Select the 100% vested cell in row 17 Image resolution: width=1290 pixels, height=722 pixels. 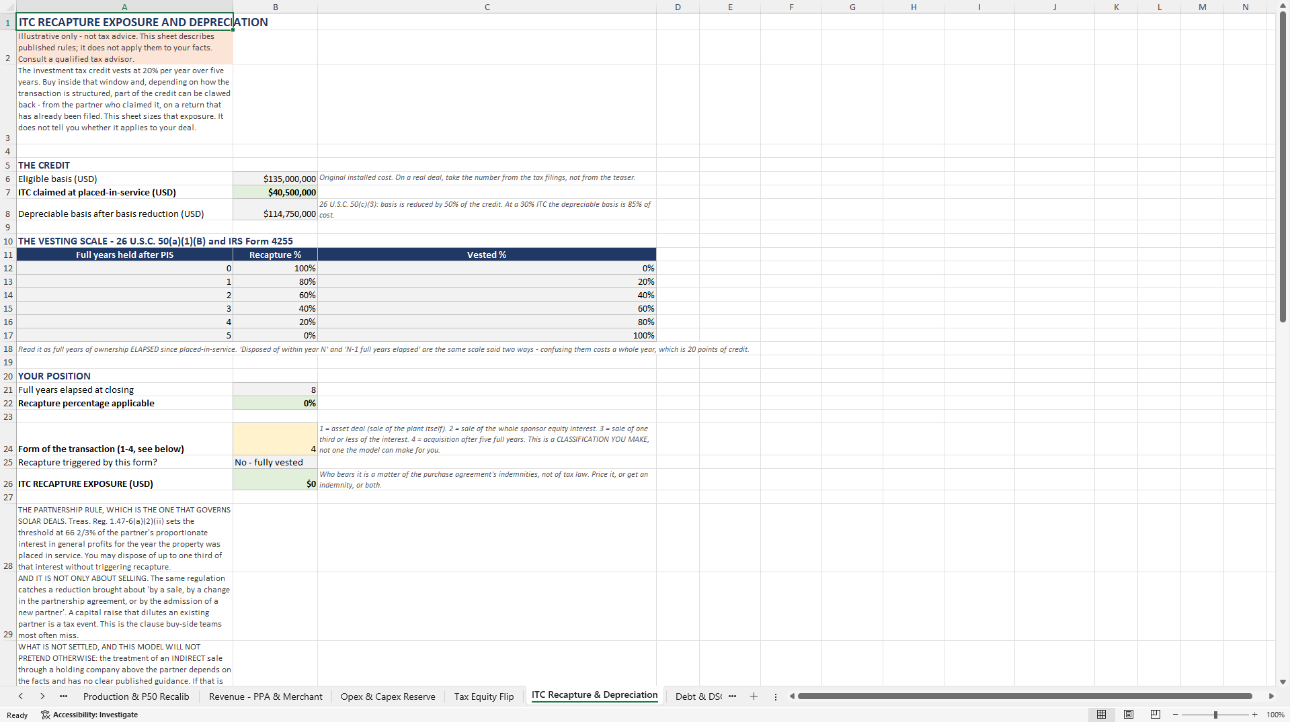point(487,335)
